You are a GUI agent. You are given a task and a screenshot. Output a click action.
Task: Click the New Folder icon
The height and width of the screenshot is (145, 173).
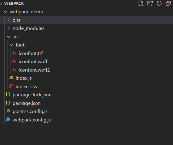coord(150,3)
